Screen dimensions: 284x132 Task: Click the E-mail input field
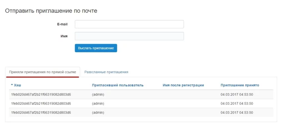pos(129,24)
